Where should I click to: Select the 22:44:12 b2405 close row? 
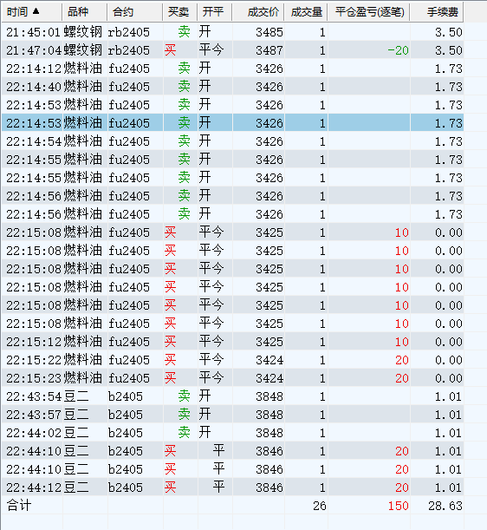click(x=233, y=487)
